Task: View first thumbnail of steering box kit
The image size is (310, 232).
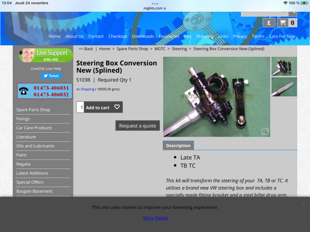Action: [284, 66]
